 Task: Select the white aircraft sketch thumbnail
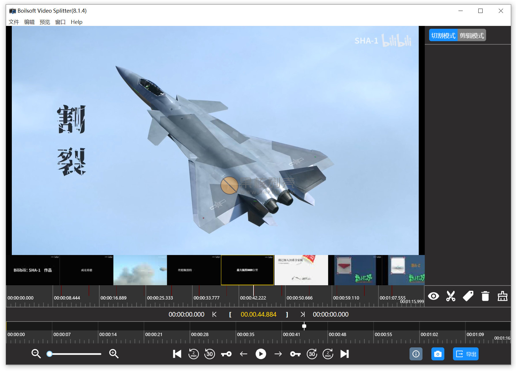tap(301, 270)
